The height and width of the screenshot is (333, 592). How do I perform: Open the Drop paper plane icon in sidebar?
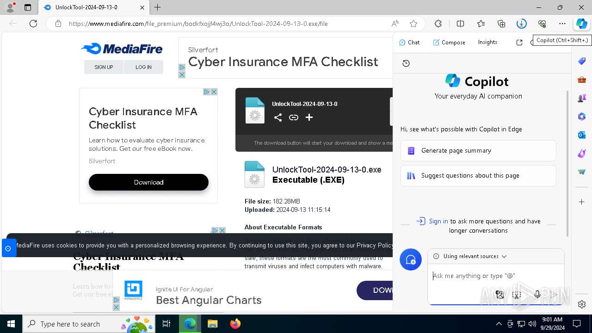click(x=582, y=172)
